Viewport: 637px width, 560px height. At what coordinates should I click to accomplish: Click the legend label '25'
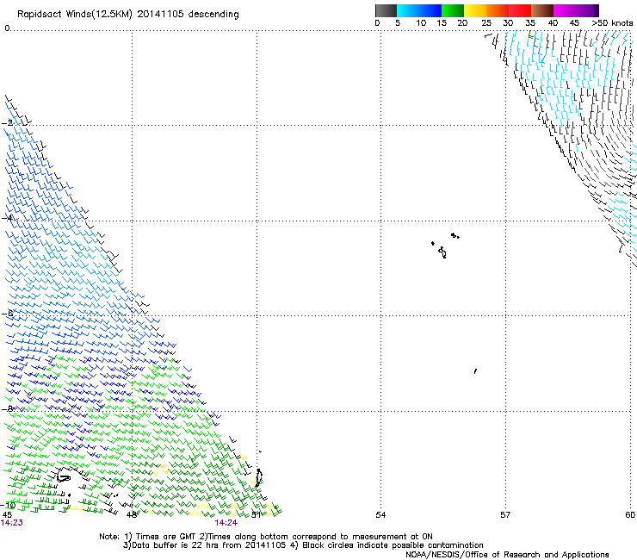pyautogui.click(x=486, y=23)
